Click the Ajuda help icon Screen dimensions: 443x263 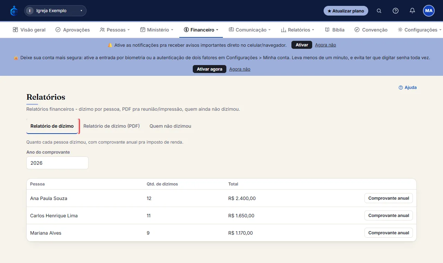(x=401, y=88)
